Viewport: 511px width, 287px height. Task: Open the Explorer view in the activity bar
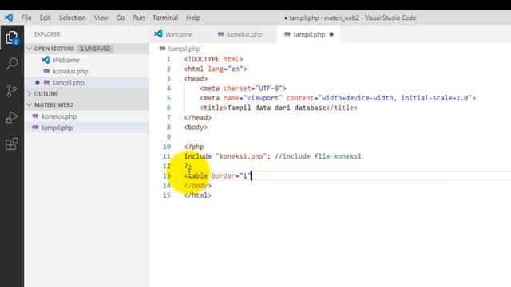point(12,37)
